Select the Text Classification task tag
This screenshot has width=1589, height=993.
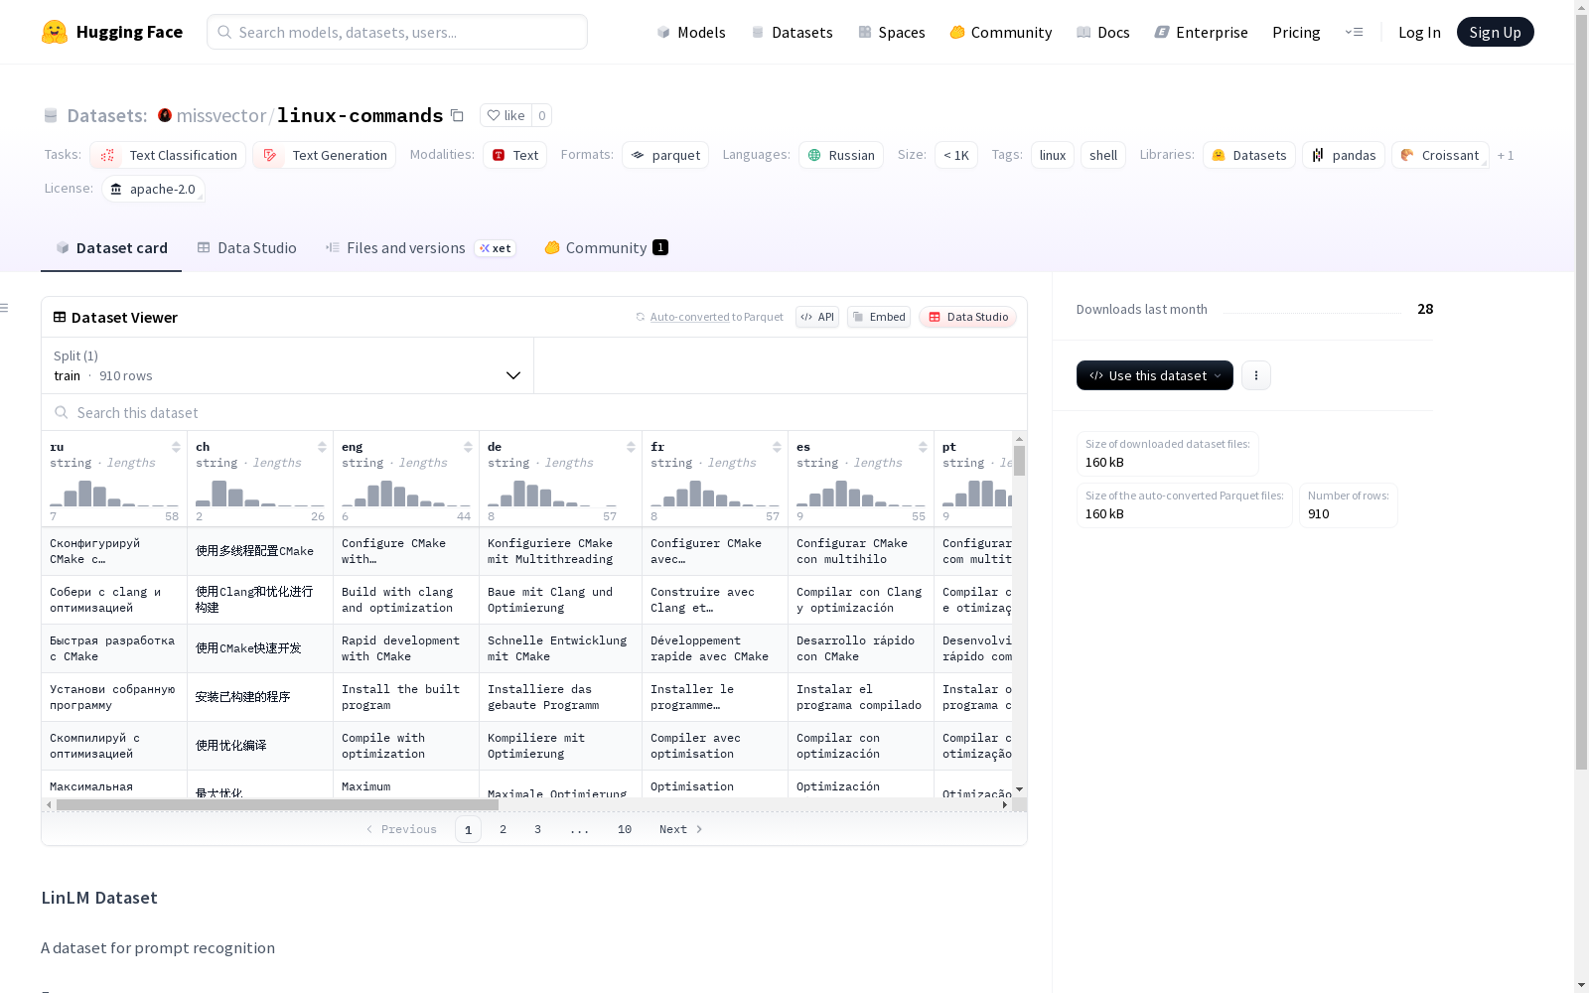pyautogui.click(x=168, y=155)
